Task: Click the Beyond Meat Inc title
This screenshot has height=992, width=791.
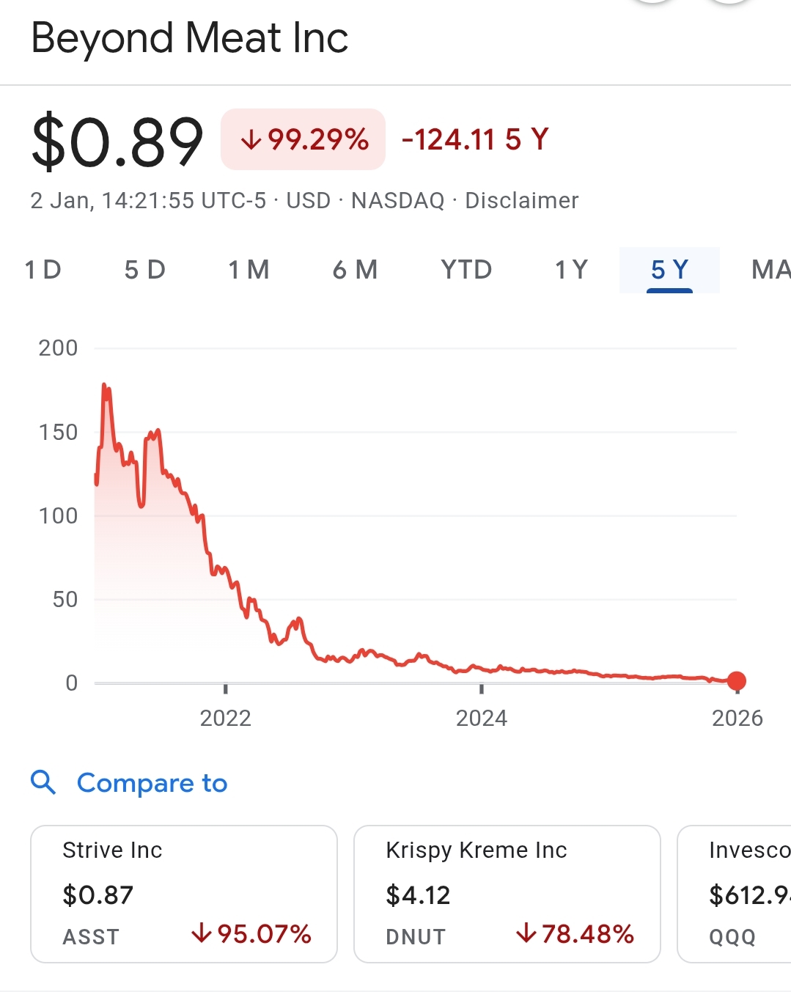Action: pyautogui.click(x=189, y=38)
